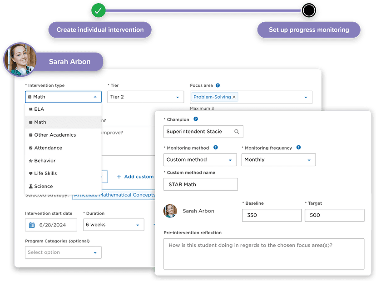Image resolution: width=376 pixels, height=281 pixels.
Task: Click the green checkmark on the progress bar
Action: [98, 10]
